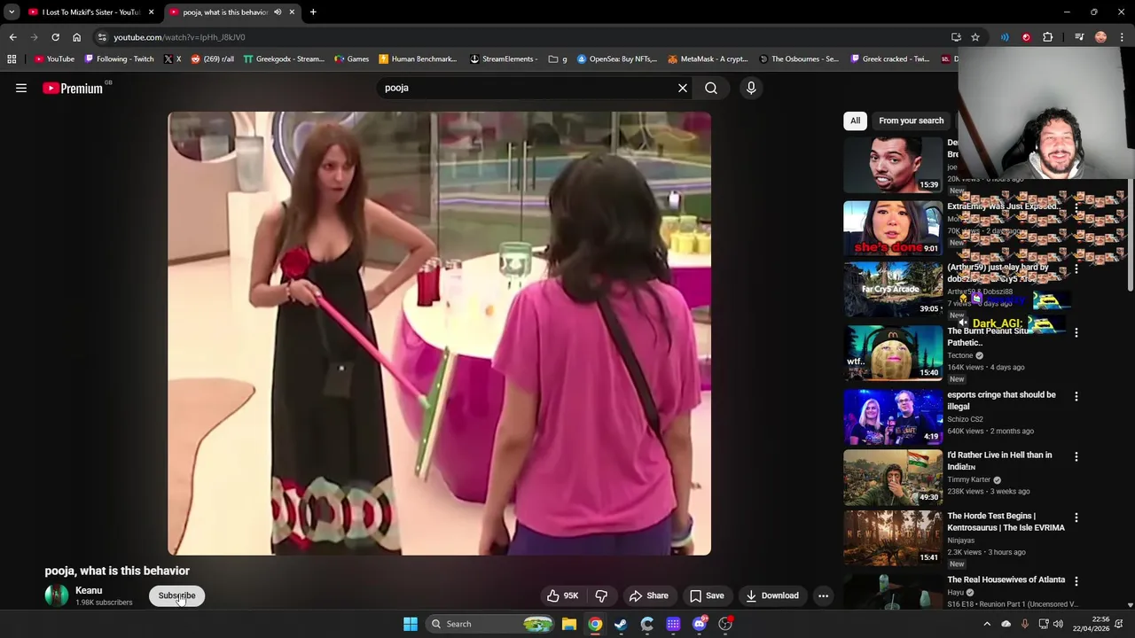Open options for 'The Burnt Peanut' video
This screenshot has height=638, width=1135.
pos(1076,332)
